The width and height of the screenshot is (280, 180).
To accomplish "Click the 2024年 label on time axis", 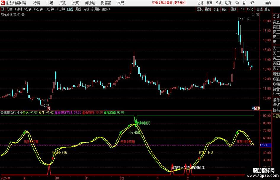I will click(x=6, y=178).
